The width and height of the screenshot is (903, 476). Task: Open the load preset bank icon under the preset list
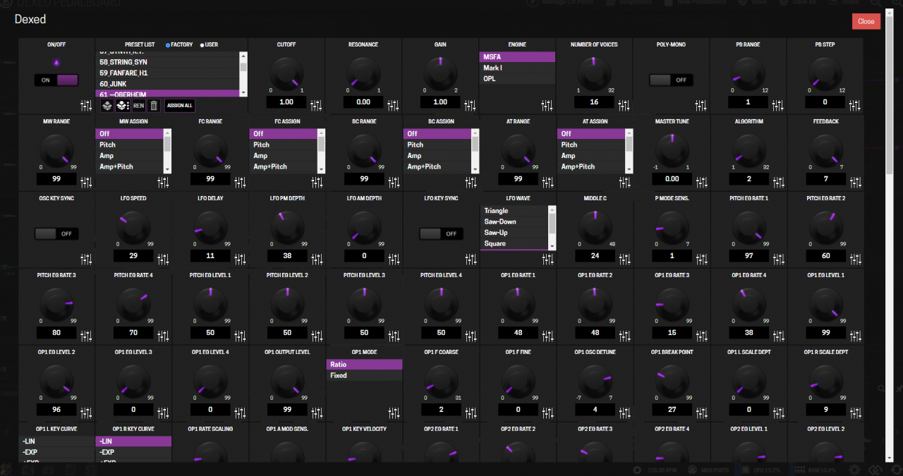click(x=107, y=105)
